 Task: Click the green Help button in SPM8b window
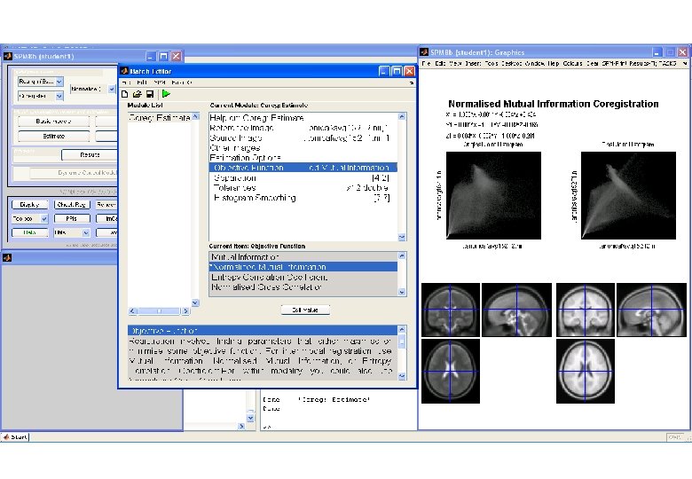(x=29, y=232)
